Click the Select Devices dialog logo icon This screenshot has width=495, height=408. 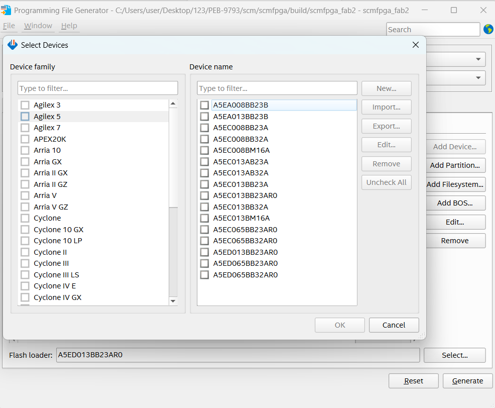[13, 45]
